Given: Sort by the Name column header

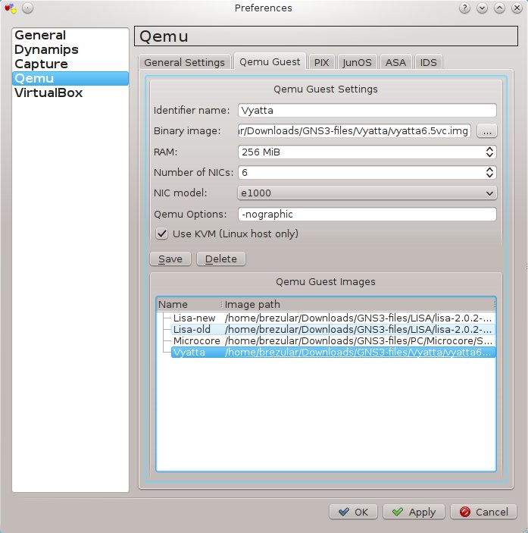Looking at the screenshot, I should (x=189, y=304).
